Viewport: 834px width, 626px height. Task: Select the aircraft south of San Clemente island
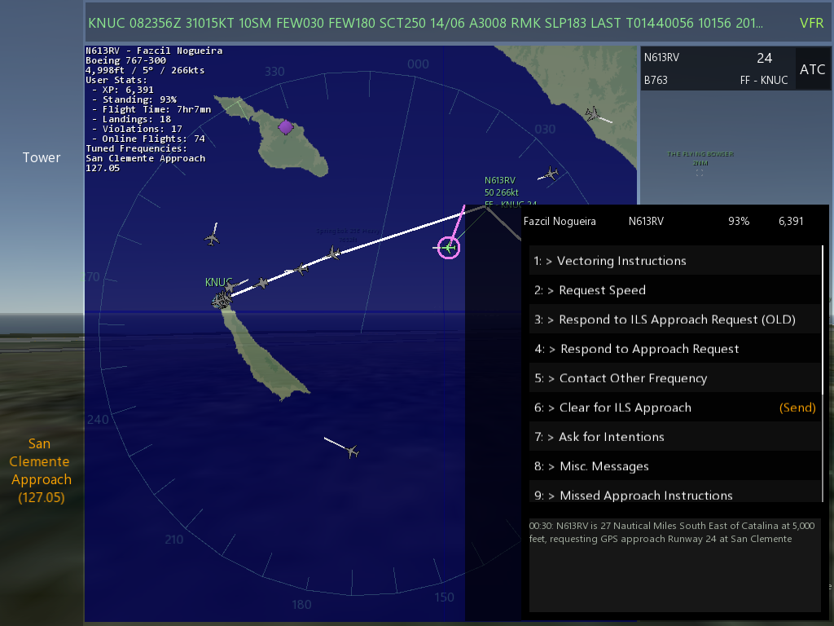(352, 452)
